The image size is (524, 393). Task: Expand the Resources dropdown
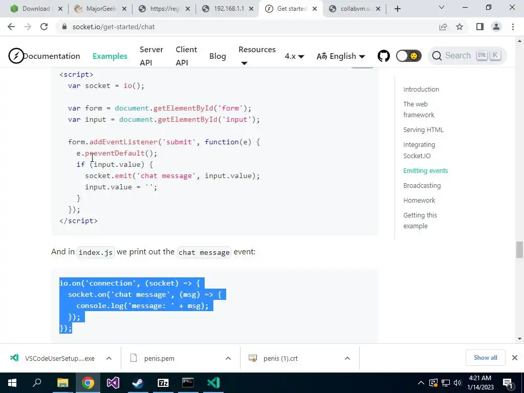point(257,56)
